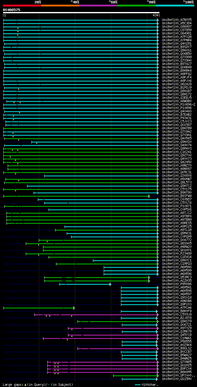Open hit UniRef100_C1E4S4

[176, 257]
